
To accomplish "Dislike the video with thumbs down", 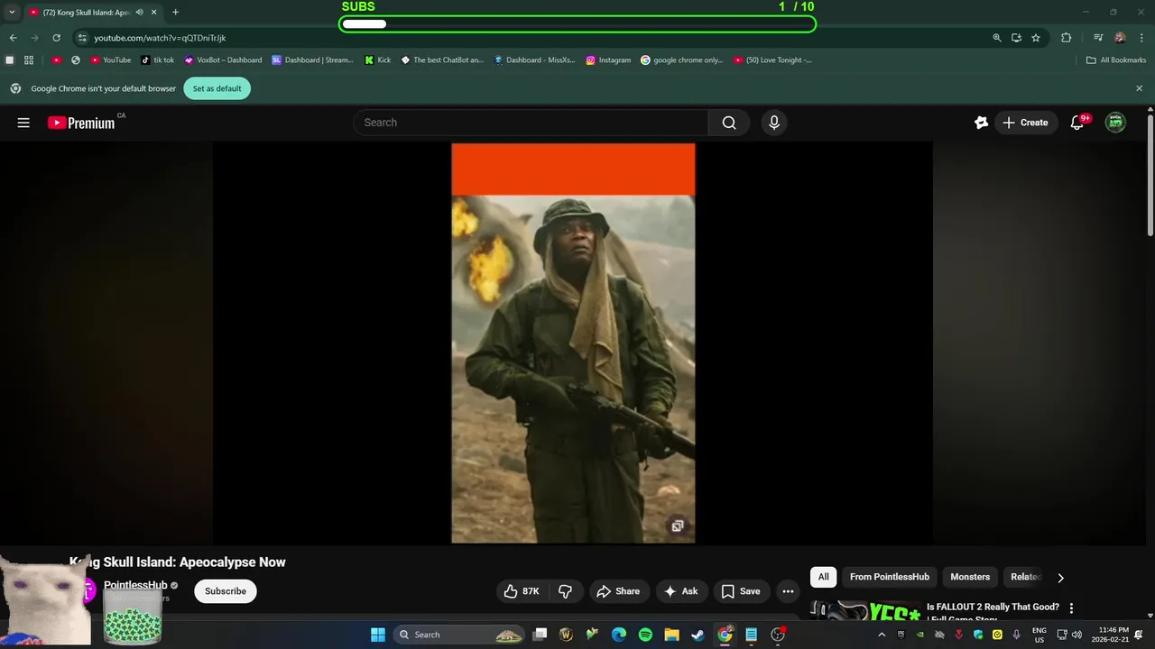I will coord(566,591).
